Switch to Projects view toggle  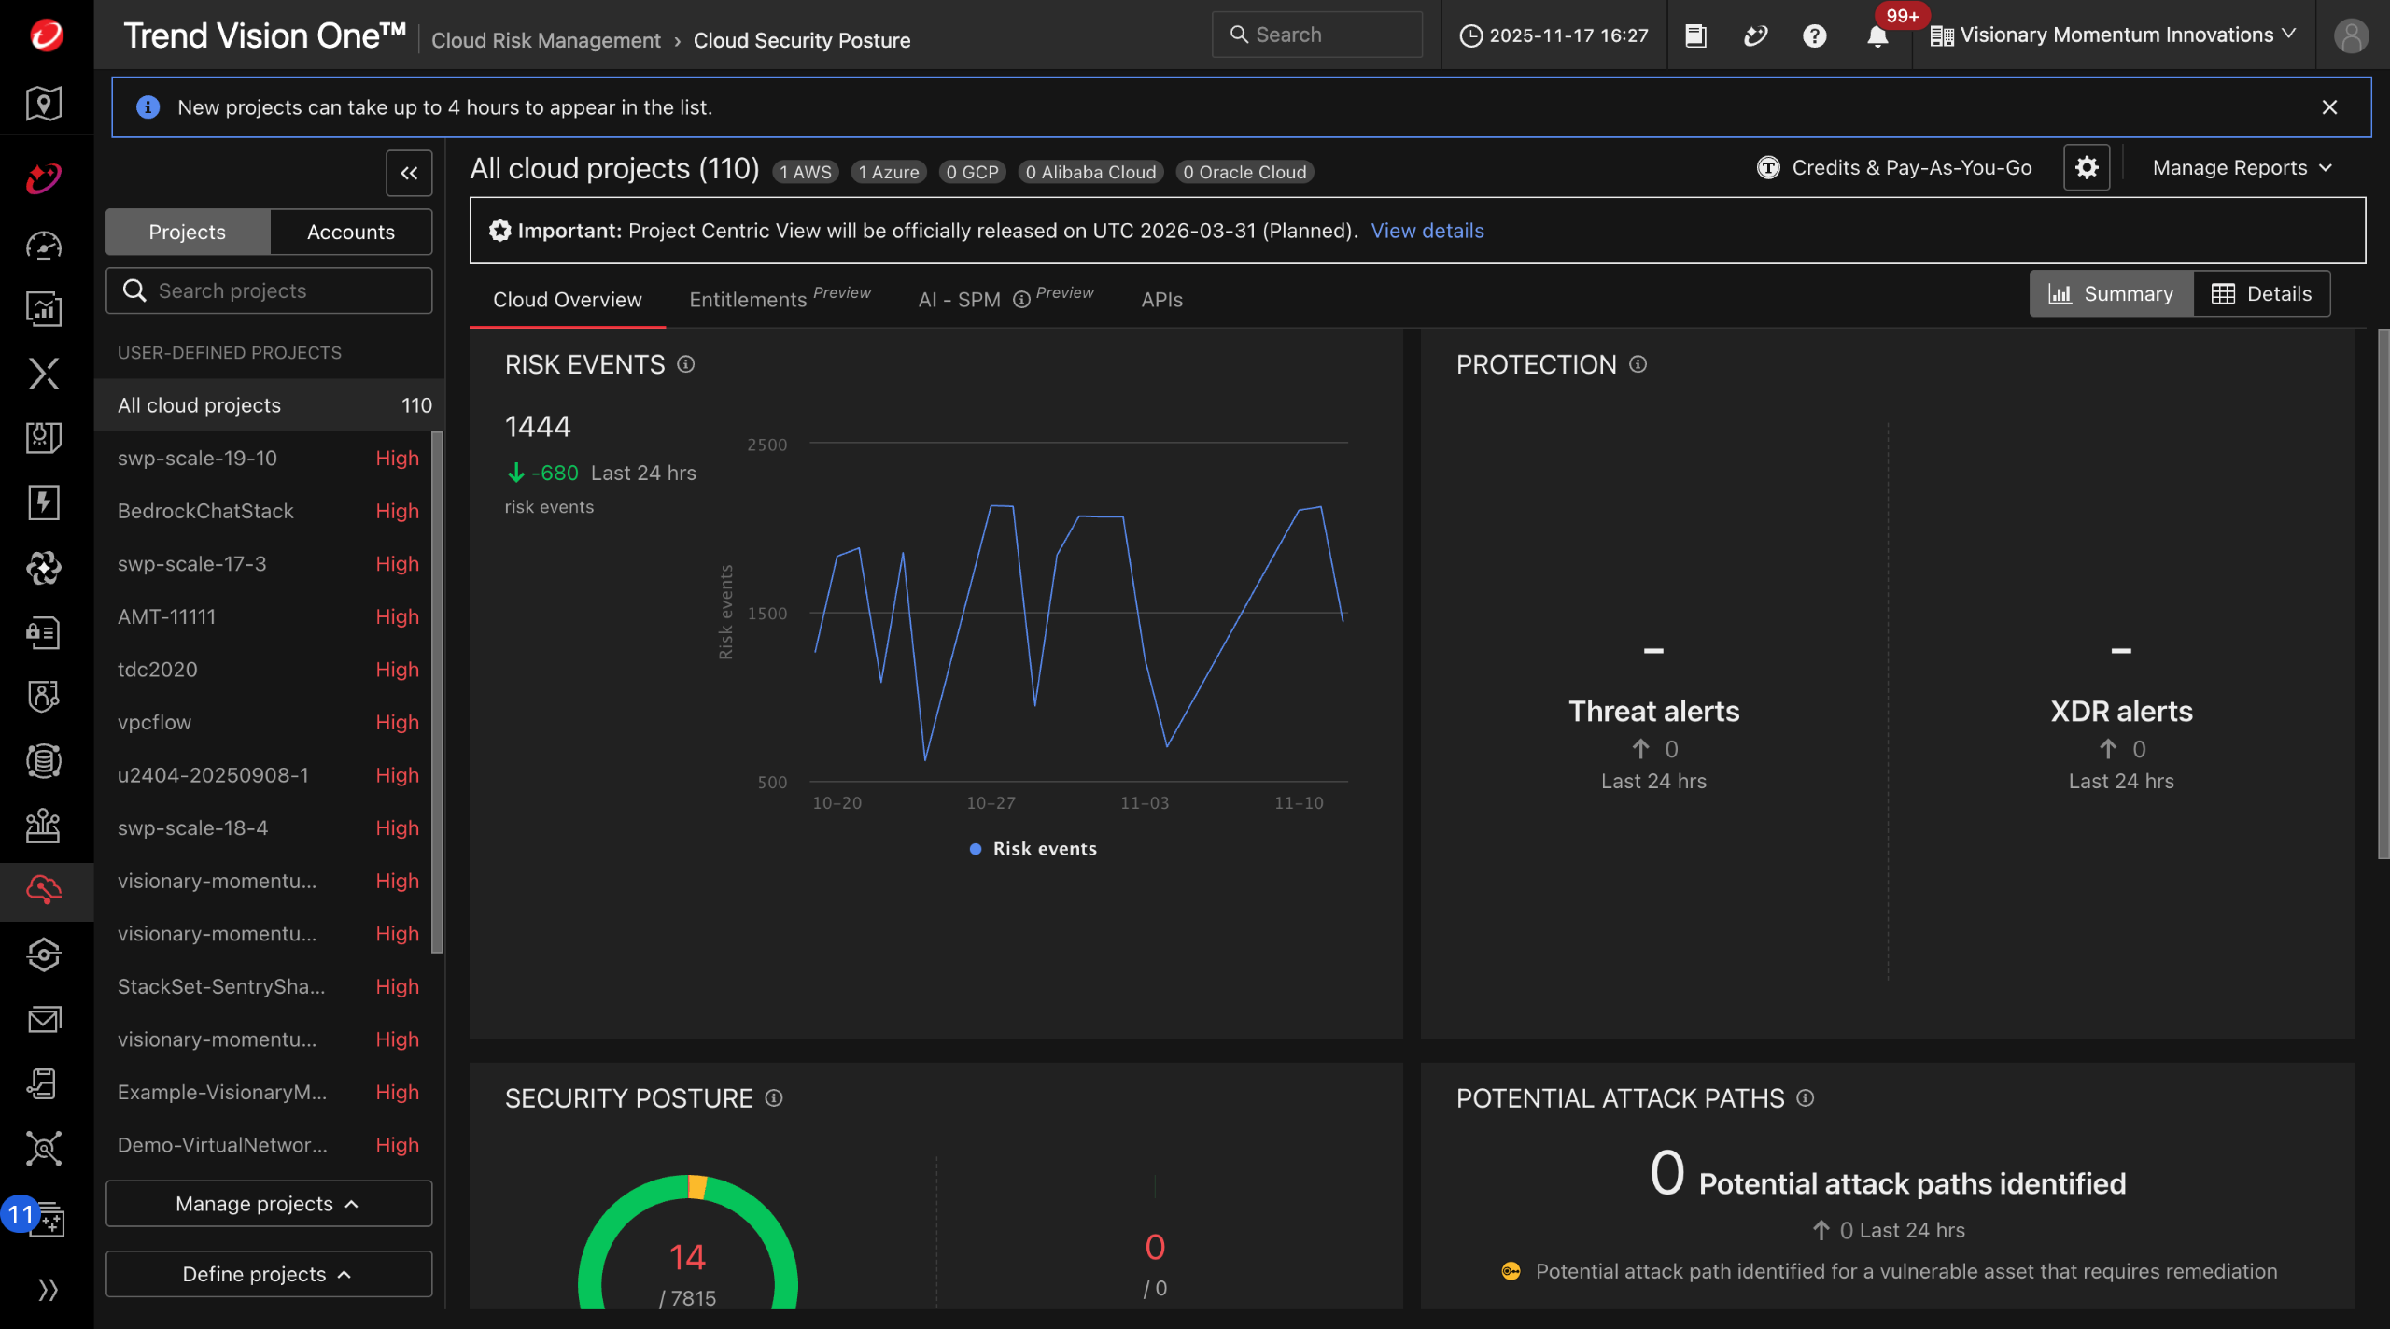(188, 232)
